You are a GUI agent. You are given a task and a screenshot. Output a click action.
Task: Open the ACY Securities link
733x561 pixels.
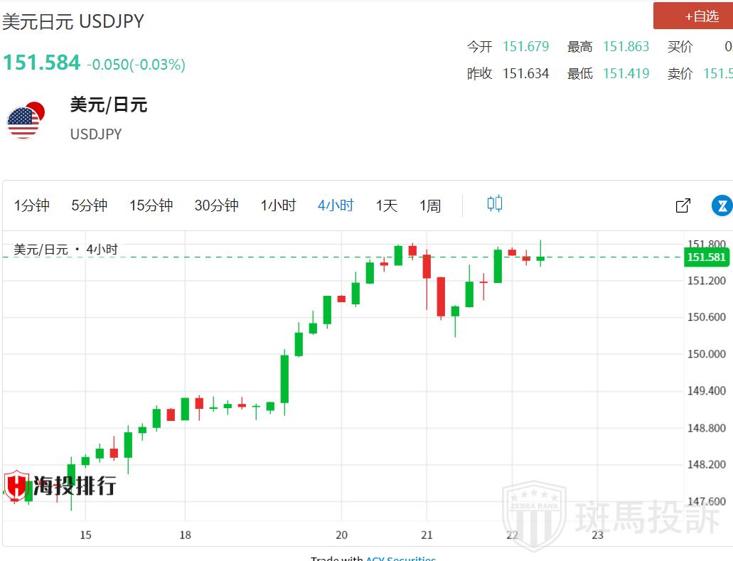pyautogui.click(x=400, y=558)
